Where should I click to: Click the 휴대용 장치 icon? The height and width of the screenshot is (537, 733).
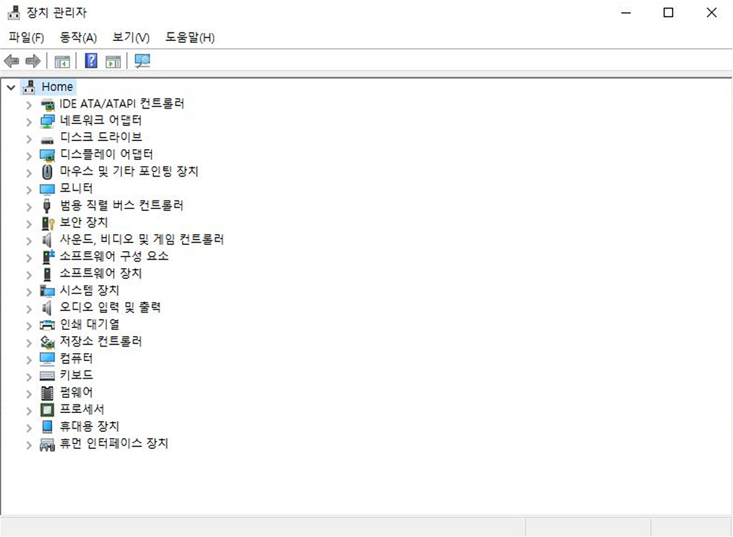[47, 426]
